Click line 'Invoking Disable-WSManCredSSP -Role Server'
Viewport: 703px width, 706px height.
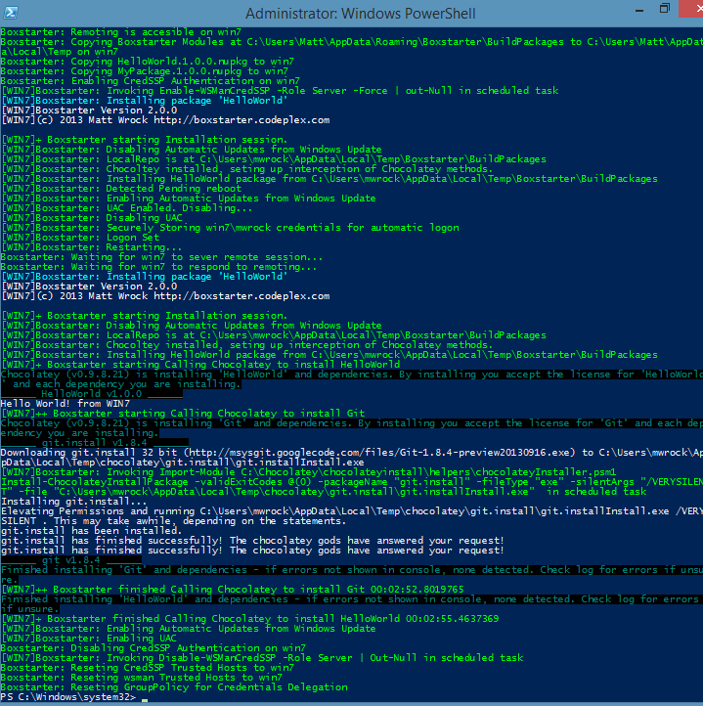262,658
